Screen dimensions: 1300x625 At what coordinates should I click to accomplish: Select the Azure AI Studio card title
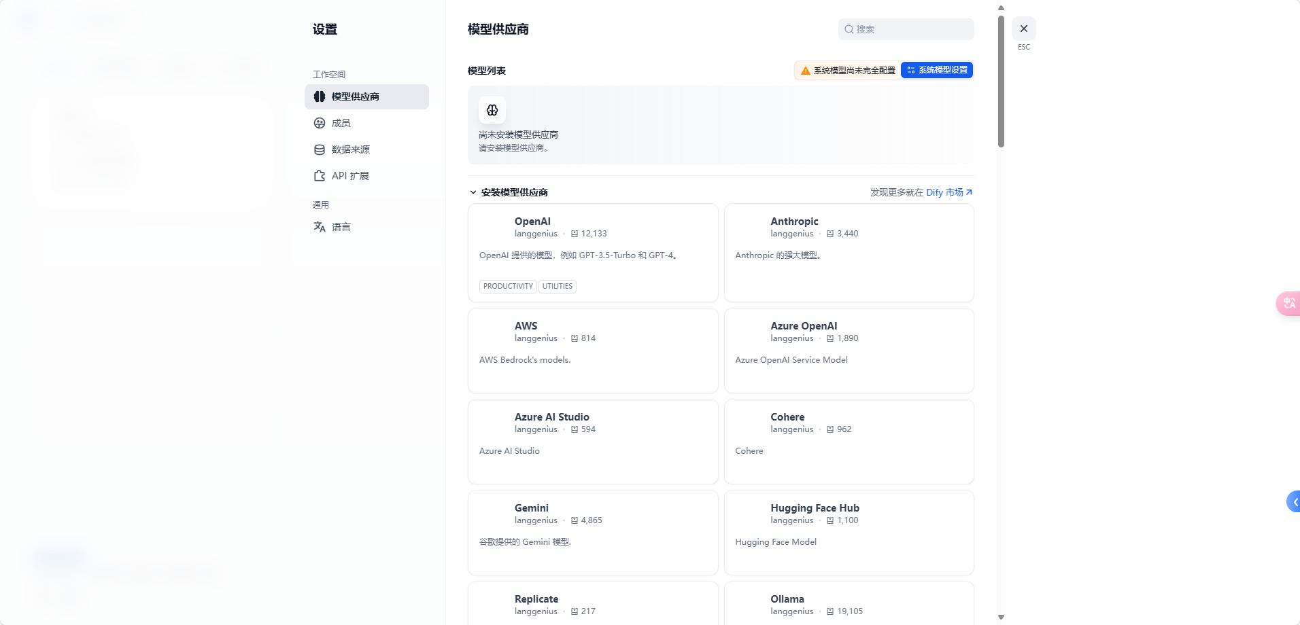tap(551, 417)
